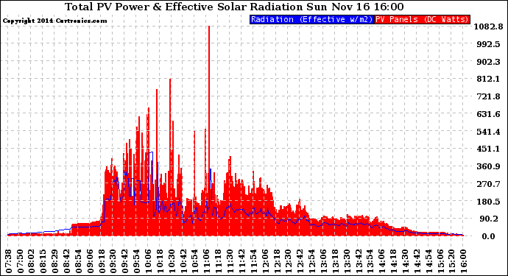508x276 pixels.
Task: Click the 11:06 time label
Action: (207, 261)
